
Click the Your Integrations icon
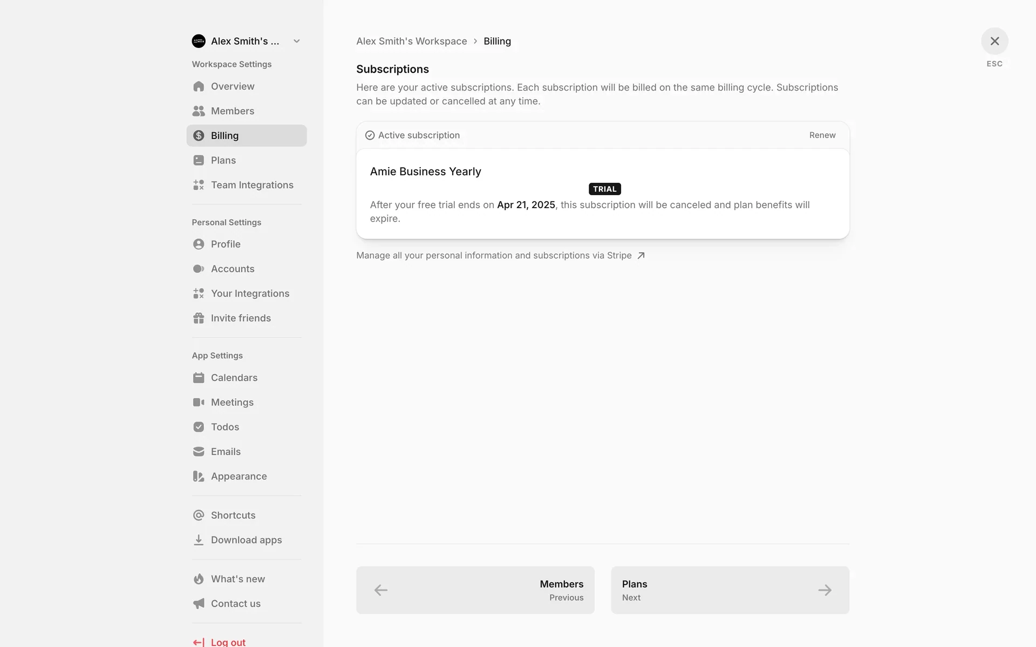[x=199, y=293]
